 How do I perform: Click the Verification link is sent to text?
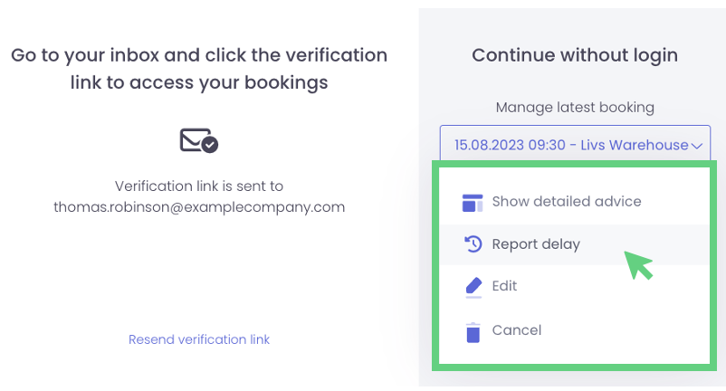tap(199, 186)
